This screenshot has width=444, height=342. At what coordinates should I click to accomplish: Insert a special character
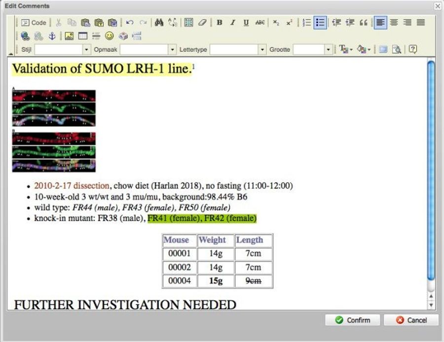pos(122,36)
